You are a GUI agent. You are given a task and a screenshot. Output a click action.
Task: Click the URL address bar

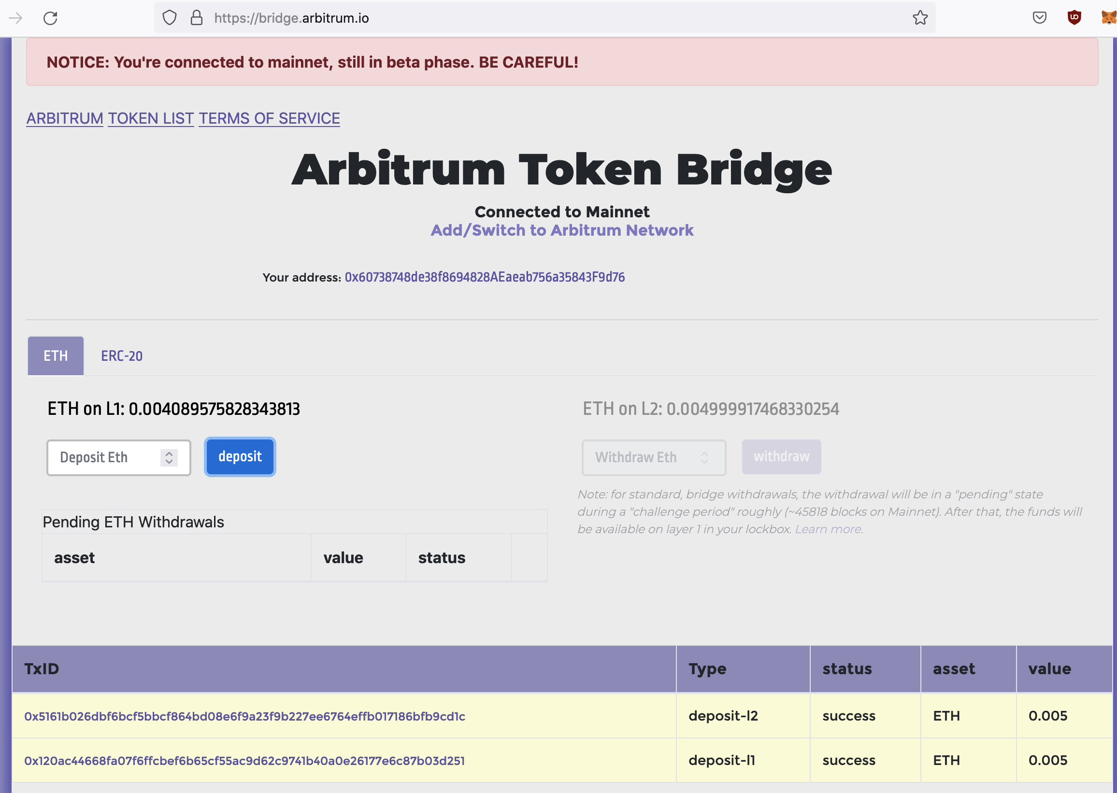(544, 18)
